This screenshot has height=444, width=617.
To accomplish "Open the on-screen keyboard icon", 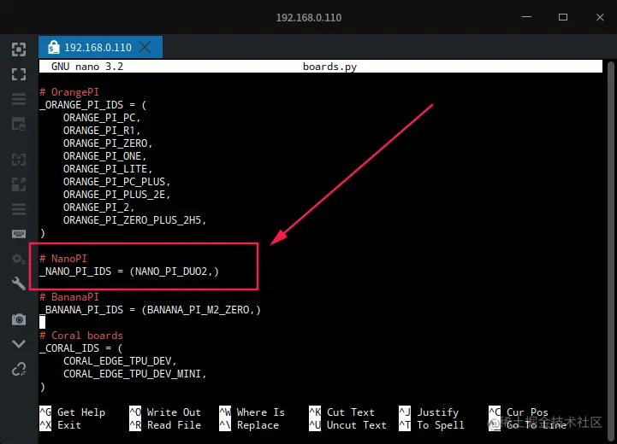I will coord(19,234).
